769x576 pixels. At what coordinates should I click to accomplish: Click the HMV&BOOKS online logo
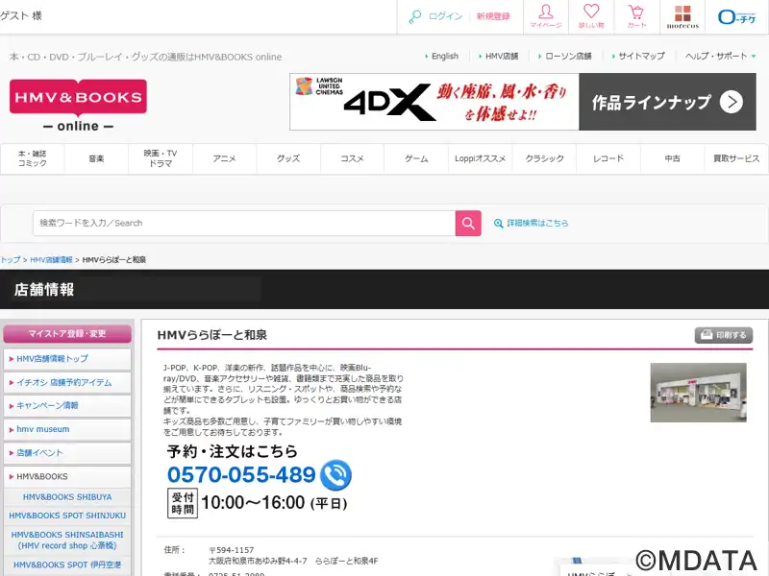pos(78,106)
